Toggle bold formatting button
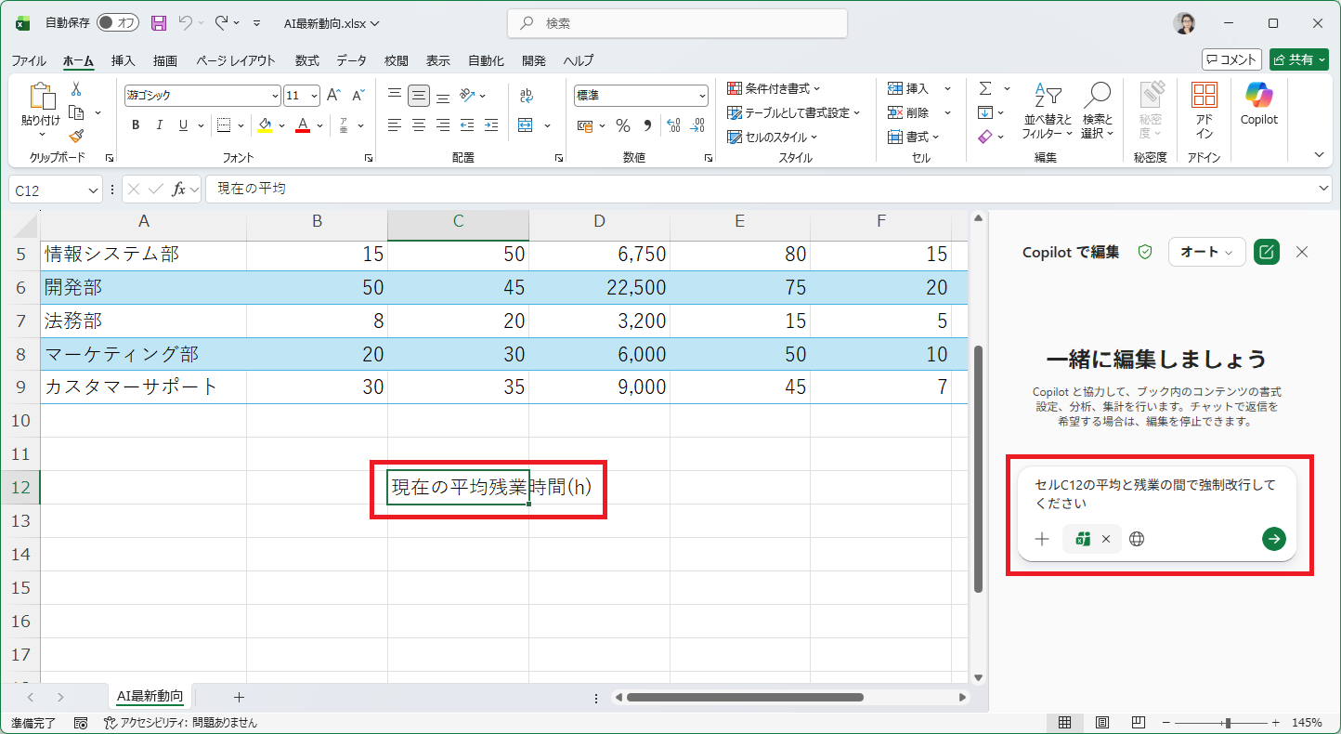The height and width of the screenshot is (734, 1341). coord(136,125)
